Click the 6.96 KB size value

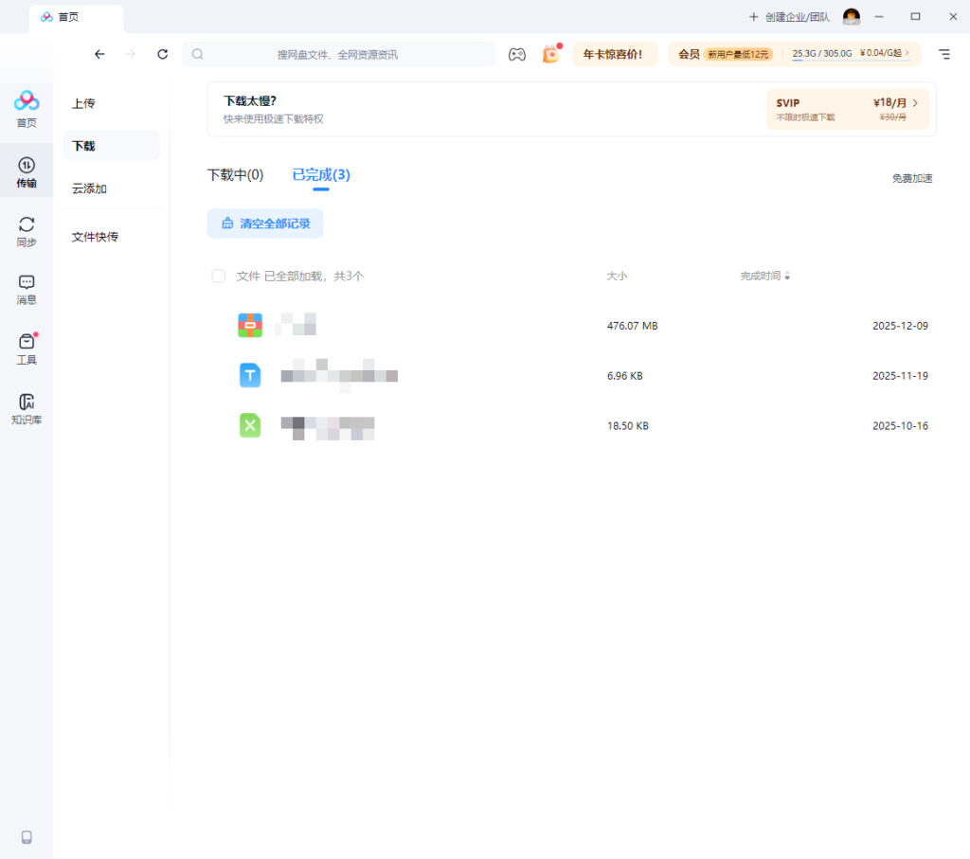point(625,376)
